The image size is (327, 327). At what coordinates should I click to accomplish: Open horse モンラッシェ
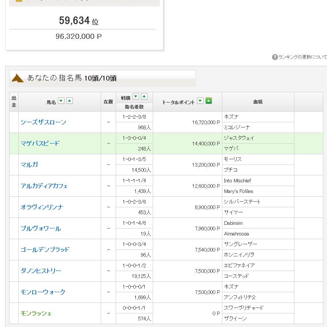36,313
